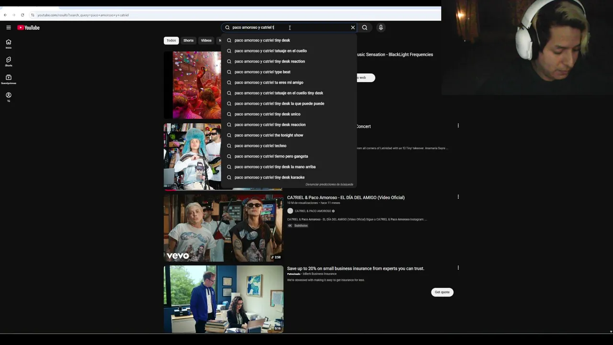Viewport: 613px width, 345px height.
Task: Open more options for EL DÍA DEL AMIGO video
Action: click(458, 196)
